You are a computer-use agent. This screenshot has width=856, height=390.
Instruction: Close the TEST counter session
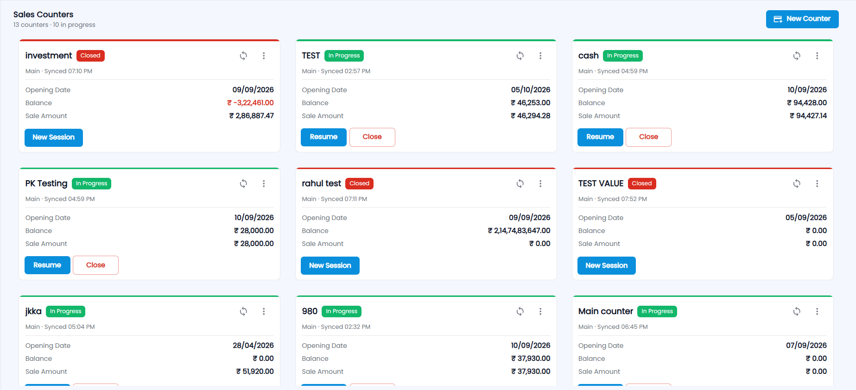pyautogui.click(x=372, y=137)
